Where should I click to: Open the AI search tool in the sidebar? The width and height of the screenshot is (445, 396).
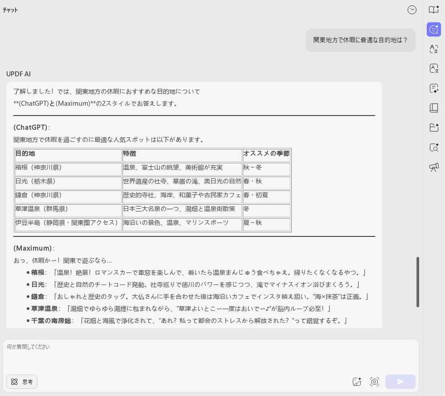click(434, 148)
